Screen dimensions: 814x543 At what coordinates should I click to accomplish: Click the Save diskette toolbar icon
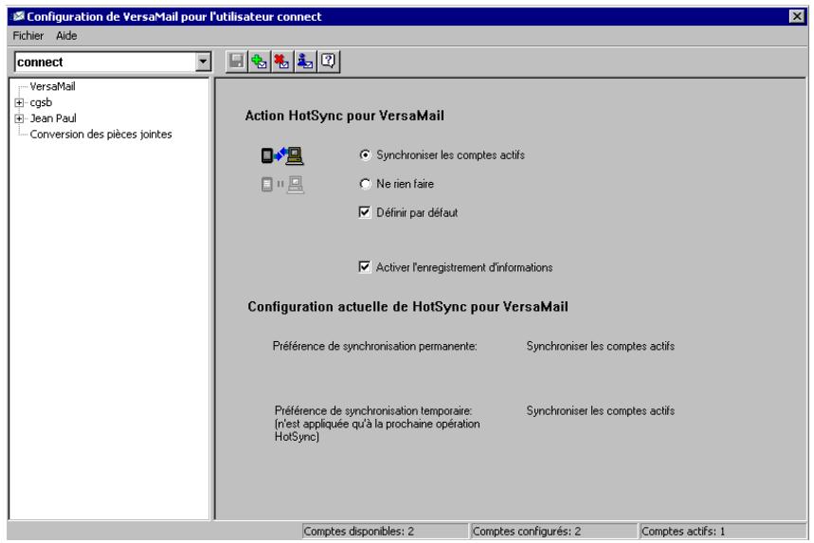click(x=237, y=62)
